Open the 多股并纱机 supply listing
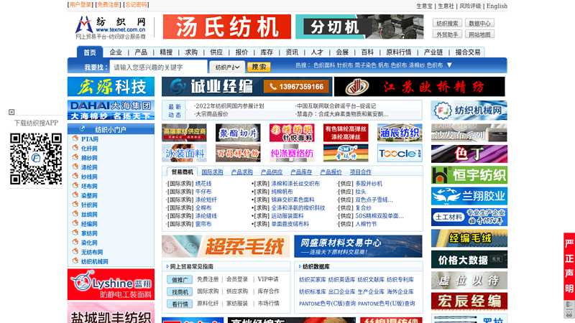 369,184
